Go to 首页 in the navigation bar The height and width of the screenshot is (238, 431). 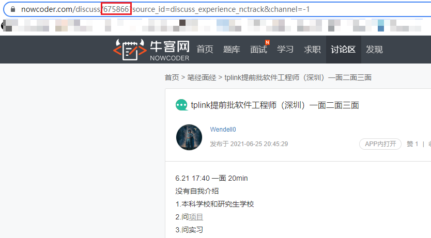coord(205,50)
